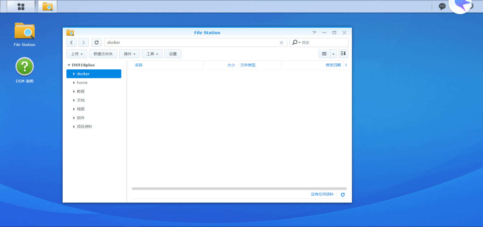Viewport: 483px width, 227px height.
Task: Open the main menu grid icon
Action: [x=21, y=6]
